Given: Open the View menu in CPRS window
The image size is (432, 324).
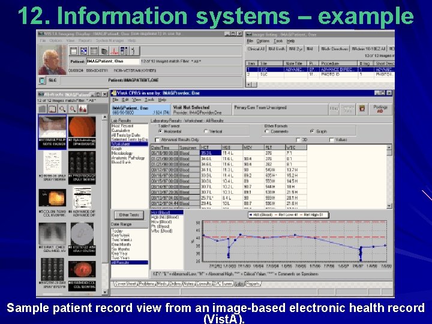Looking at the screenshot, I should coord(137,100).
